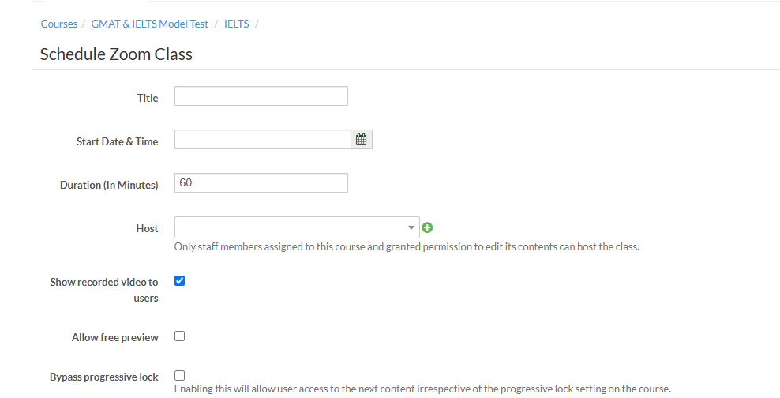Image resolution: width=780 pixels, height=398 pixels.
Task: Navigate to the IELTS breadcrumb link
Action: [x=237, y=24]
